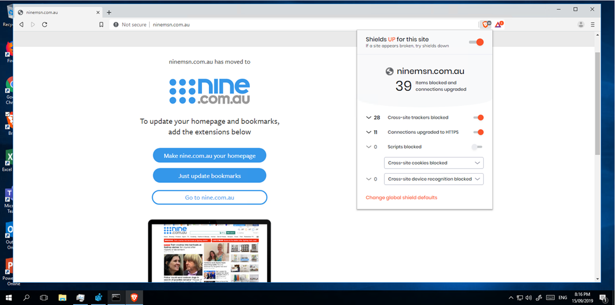This screenshot has height=305, width=615.
Task: Click the globe icon beside ninemsn.com.au in Shields
Action: [389, 71]
